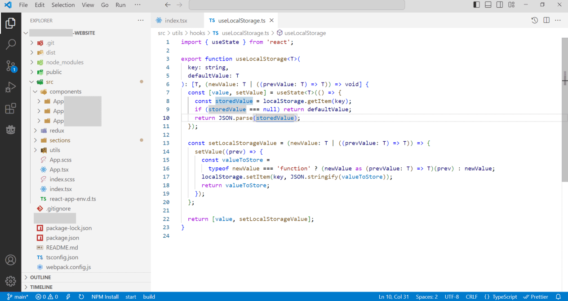Open the editor timeline history icon
The image size is (568, 301).
[535, 20]
